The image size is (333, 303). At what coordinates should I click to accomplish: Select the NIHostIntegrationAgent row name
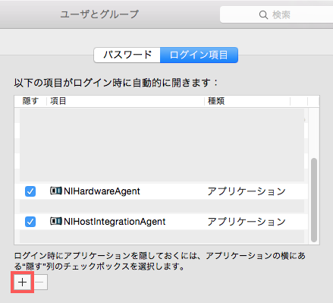click(115, 222)
